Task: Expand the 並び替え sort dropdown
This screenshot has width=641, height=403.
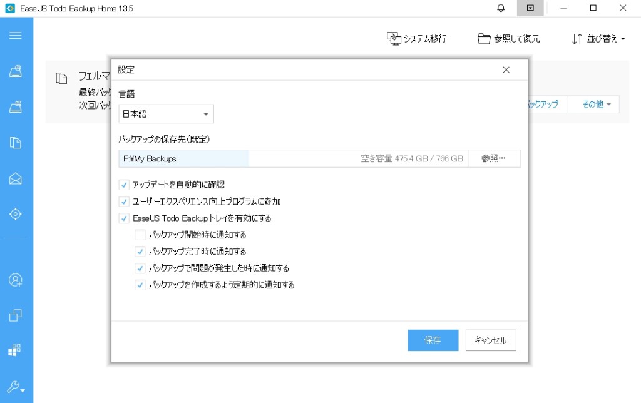Action: pos(598,39)
